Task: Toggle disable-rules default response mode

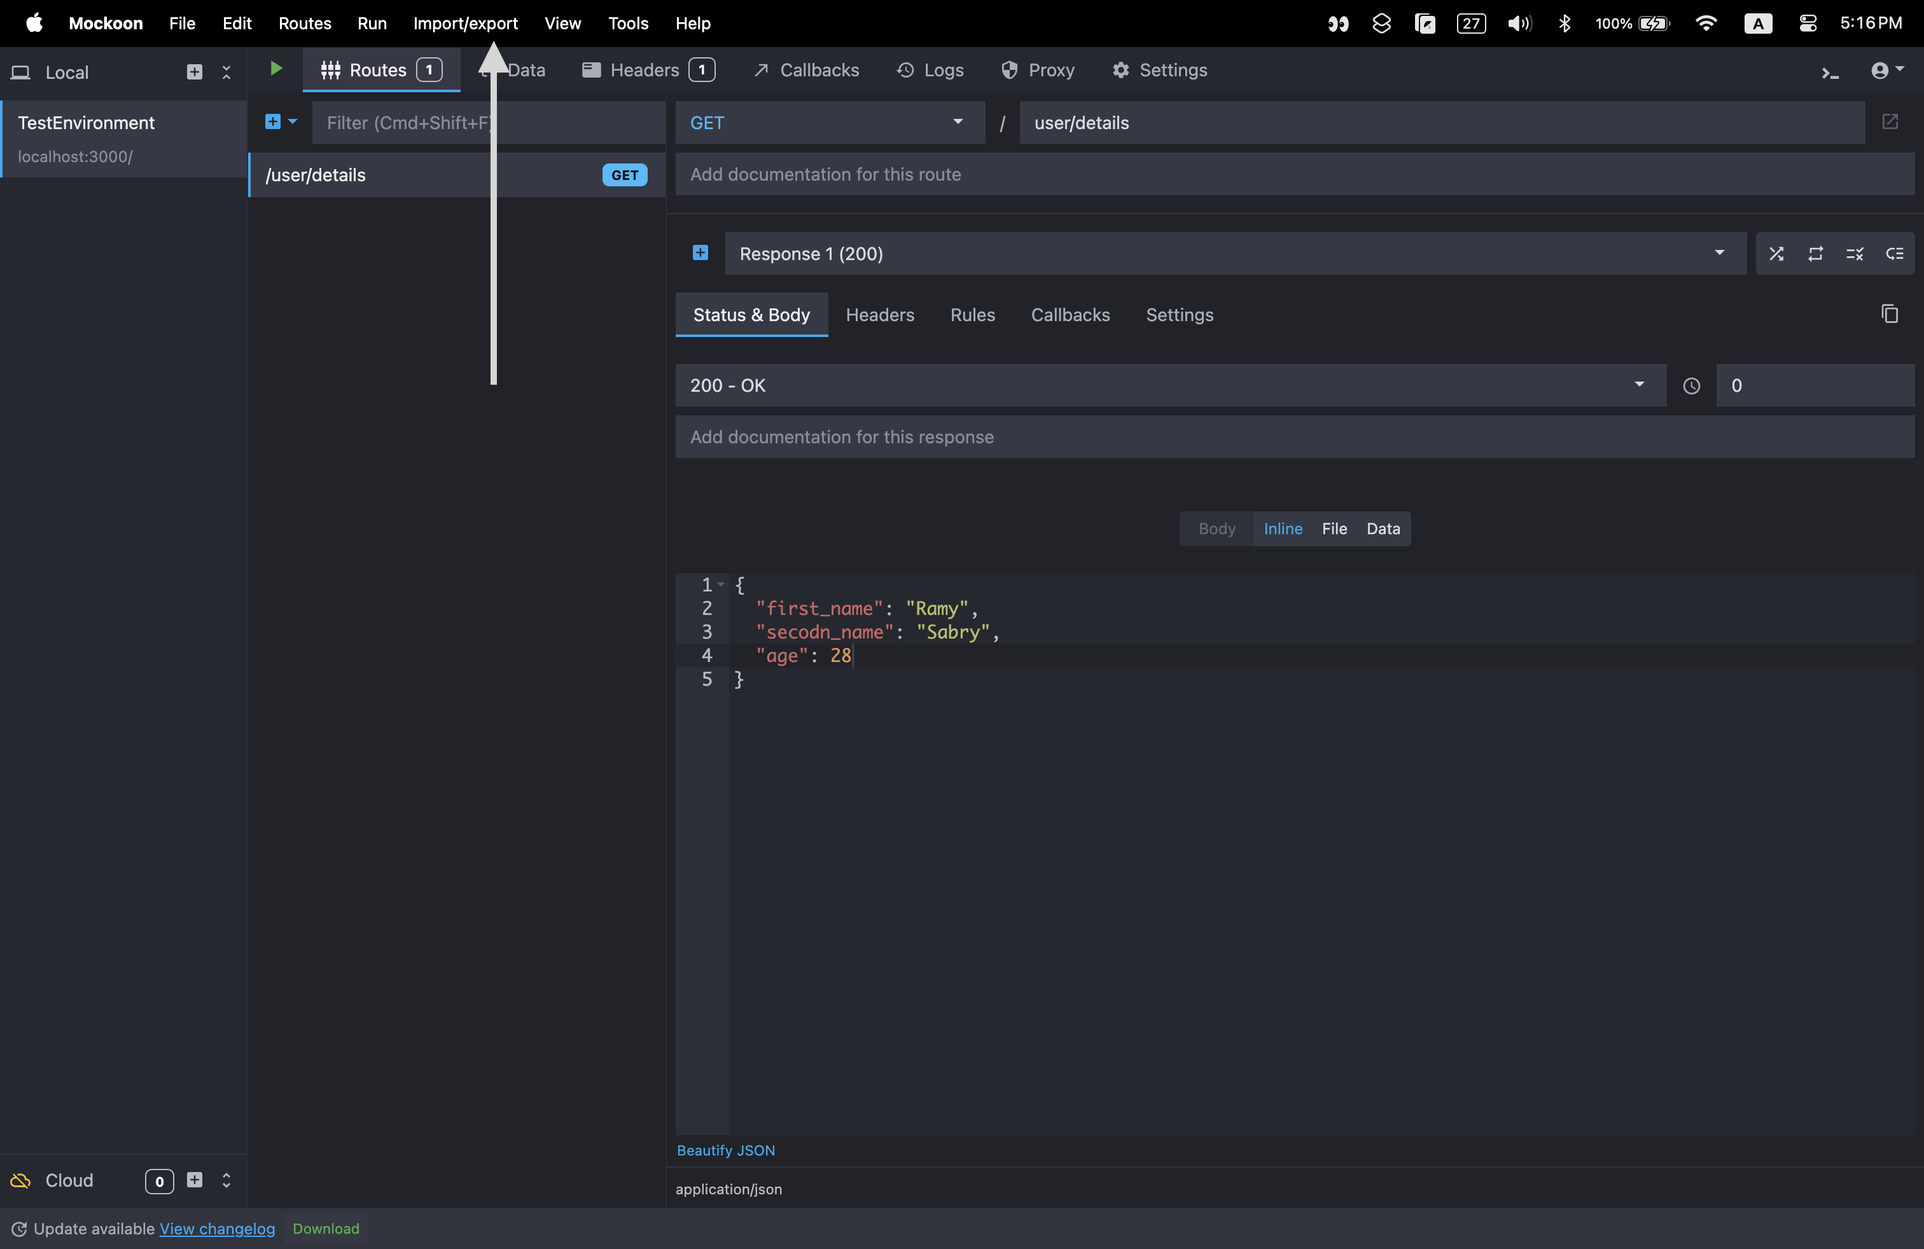Action: pos(1855,254)
